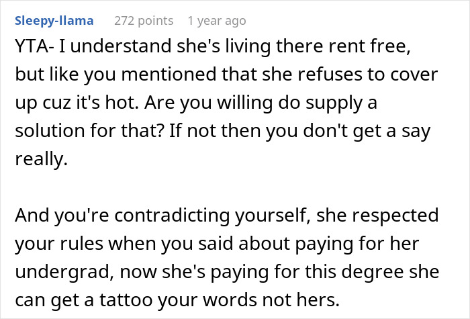
Task: Click the words 'she respected'
Action: [x=377, y=216]
